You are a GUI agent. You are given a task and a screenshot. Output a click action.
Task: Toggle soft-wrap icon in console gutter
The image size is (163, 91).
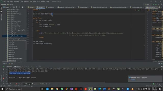tap(7, 75)
